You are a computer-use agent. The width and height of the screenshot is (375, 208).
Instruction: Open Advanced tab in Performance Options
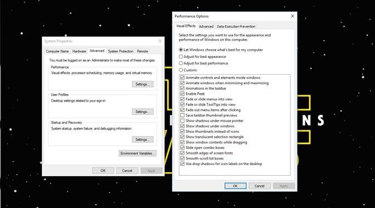coord(206,27)
